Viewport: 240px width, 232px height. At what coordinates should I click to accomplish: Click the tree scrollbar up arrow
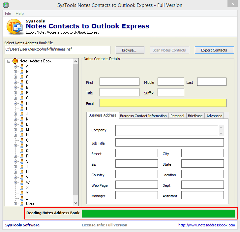[75, 61]
